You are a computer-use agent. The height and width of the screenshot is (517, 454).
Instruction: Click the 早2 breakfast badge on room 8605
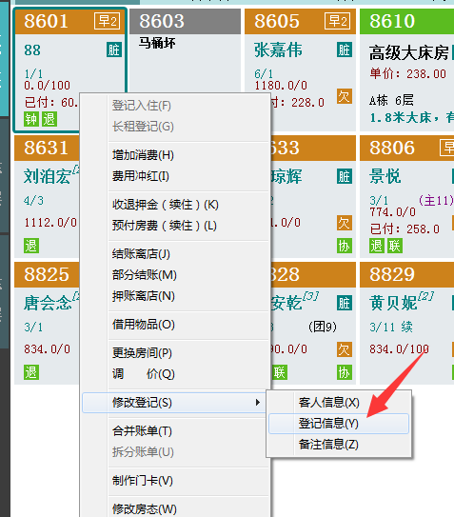tap(337, 21)
